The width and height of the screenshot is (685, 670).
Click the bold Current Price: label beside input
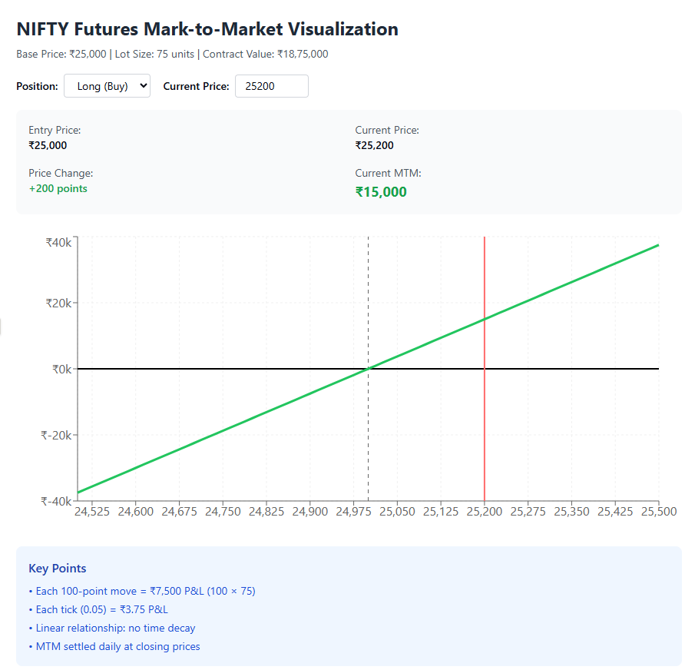tap(196, 86)
